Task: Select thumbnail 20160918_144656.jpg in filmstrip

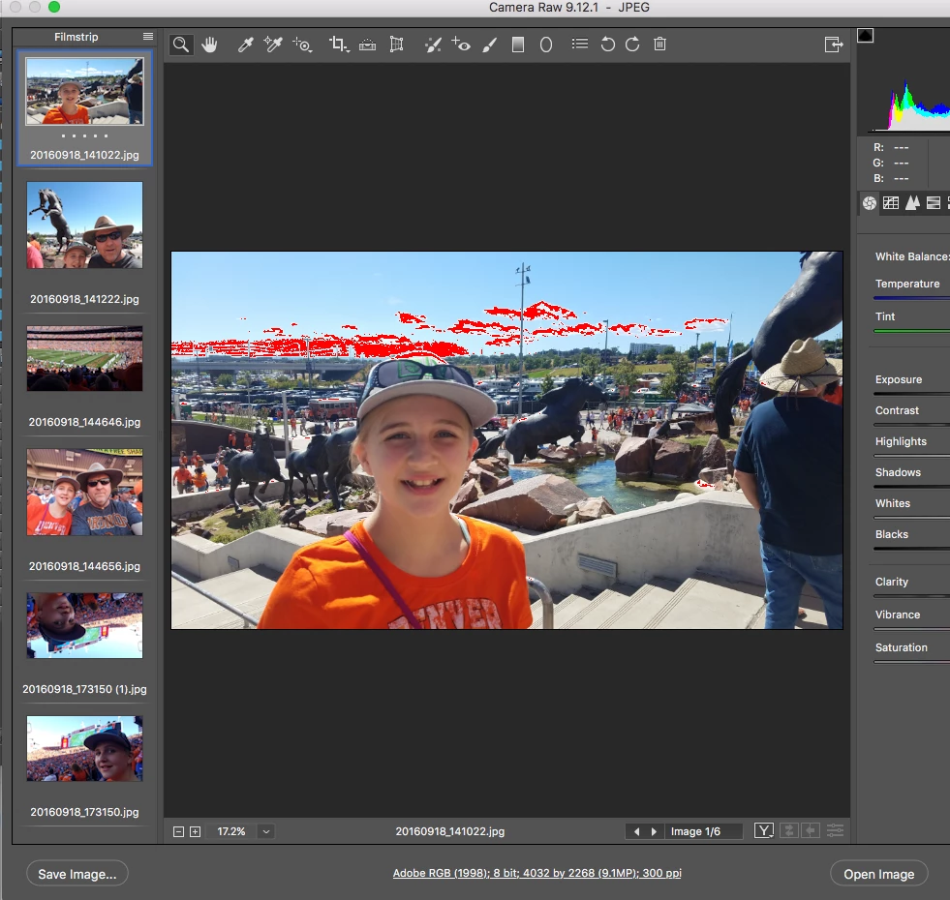Action: pyautogui.click(x=85, y=492)
